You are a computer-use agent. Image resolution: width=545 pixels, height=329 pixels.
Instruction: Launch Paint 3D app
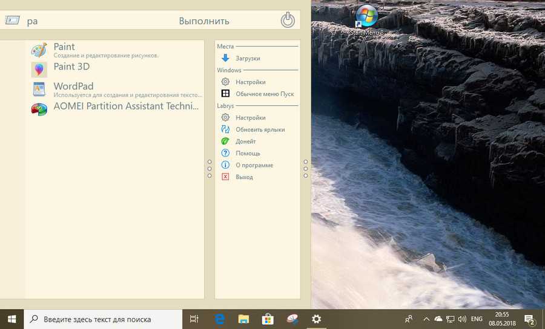click(71, 67)
